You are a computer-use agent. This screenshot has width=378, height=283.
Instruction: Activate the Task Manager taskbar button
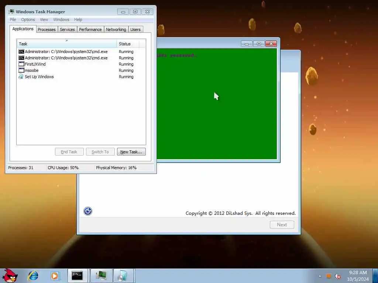(x=101, y=276)
